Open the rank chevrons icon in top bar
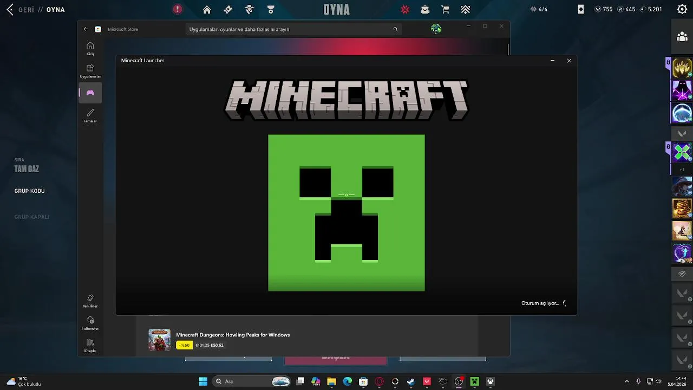Viewport: 693px width, 390px height. click(x=465, y=9)
